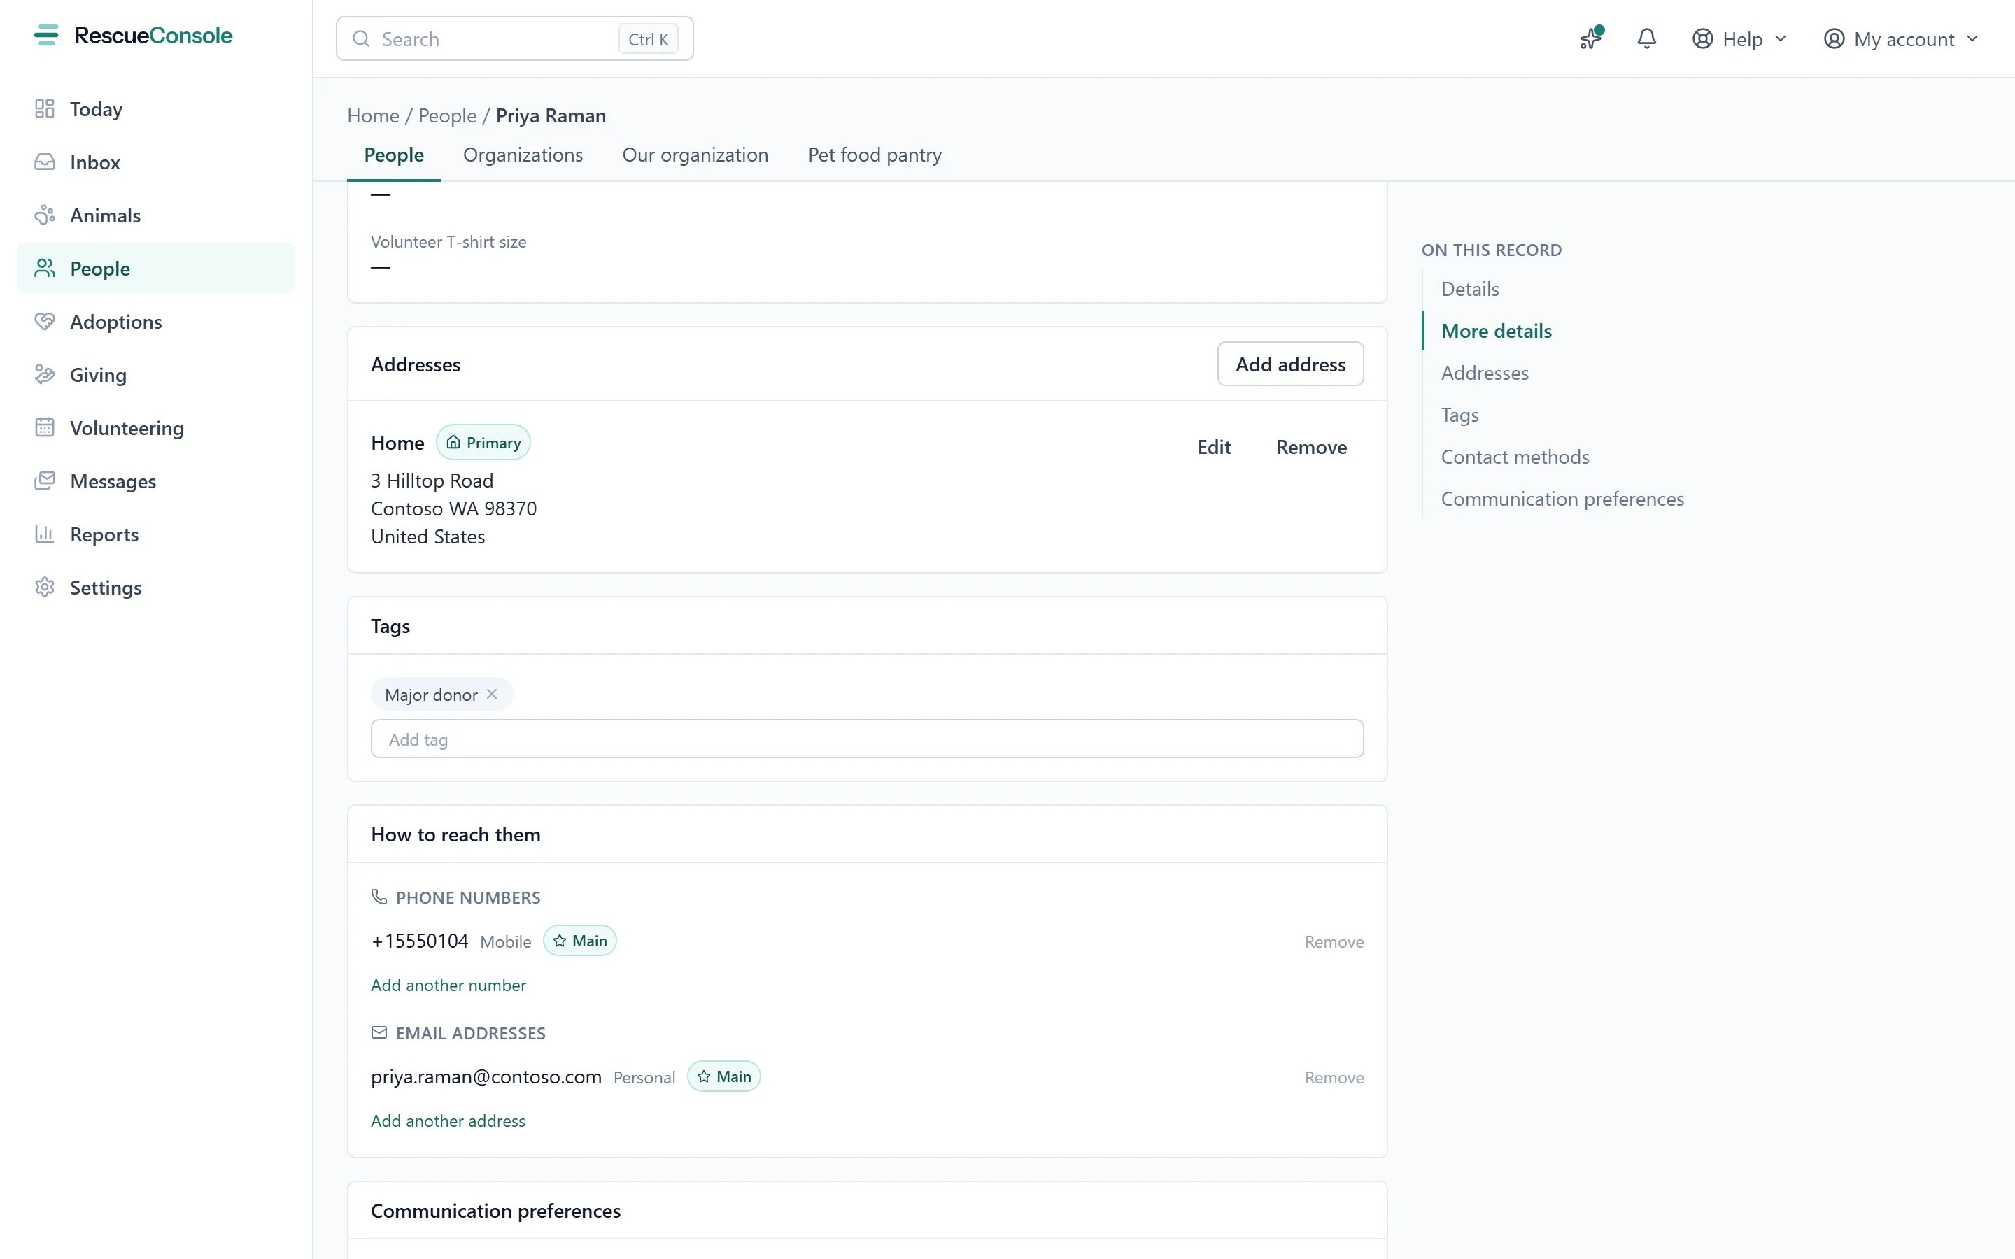
Task: Expand the Help dropdown
Action: [1739, 39]
